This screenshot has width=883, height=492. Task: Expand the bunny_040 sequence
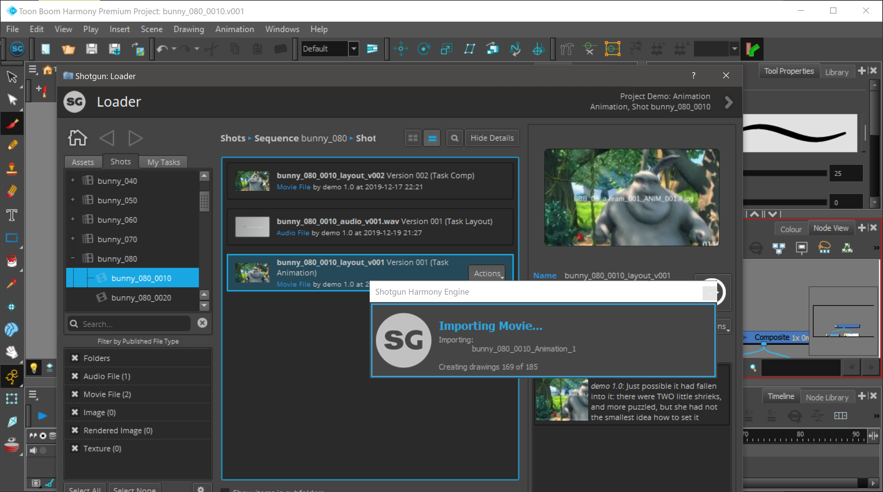point(73,180)
